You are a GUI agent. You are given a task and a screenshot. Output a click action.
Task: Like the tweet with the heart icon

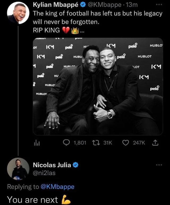click(x=126, y=143)
